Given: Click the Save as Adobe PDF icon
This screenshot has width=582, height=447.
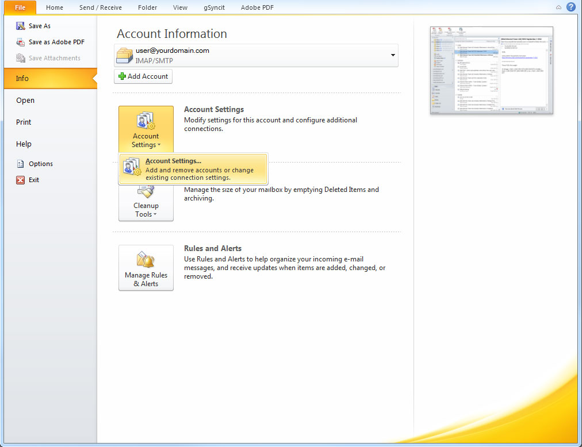Looking at the screenshot, I should [x=20, y=42].
